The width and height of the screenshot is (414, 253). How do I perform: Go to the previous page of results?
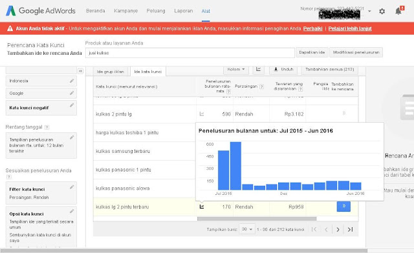(x=326, y=230)
